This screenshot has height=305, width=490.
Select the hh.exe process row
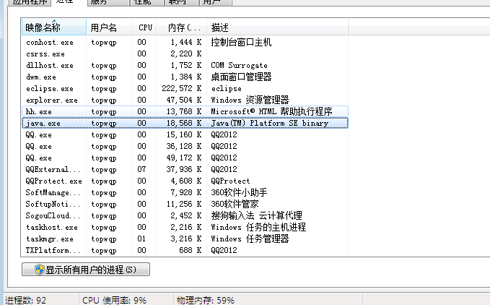pos(185,112)
